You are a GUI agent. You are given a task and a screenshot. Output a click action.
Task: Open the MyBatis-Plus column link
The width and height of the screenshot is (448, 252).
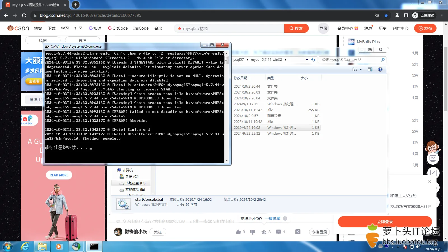pyautogui.click(x=368, y=42)
